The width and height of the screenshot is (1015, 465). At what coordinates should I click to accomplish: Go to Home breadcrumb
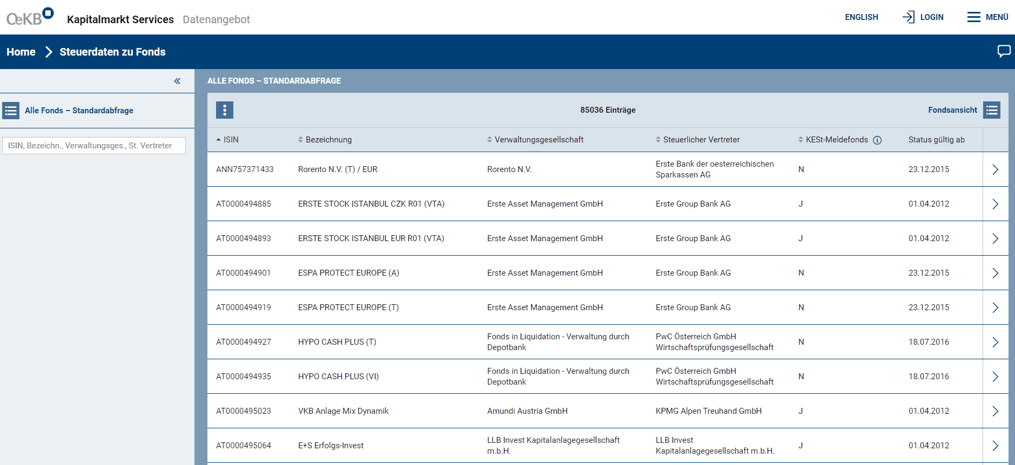point(21,52)
